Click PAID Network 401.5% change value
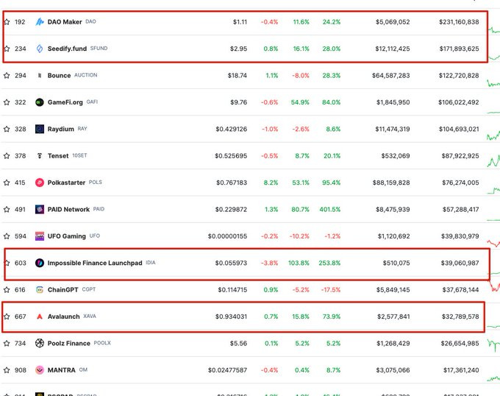The width and height of the screenshot is (500, 396). [x=330, y=210]
